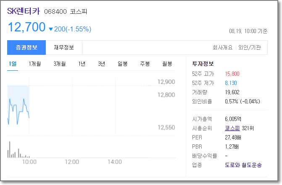Click the 10:00 time axis label
Screen dimensions: 282x185
pos(29,162)
